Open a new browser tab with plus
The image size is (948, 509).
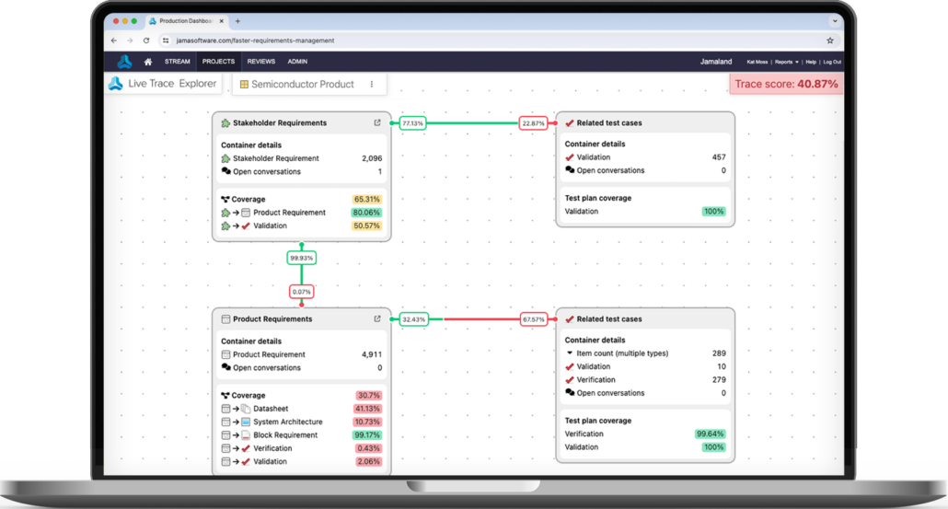(x=237, y=20)
